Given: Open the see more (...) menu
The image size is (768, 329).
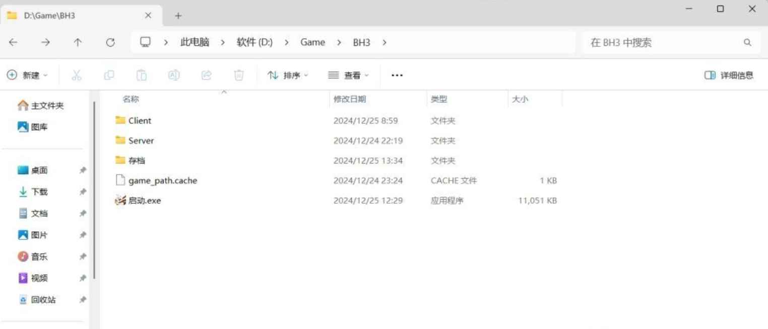Looking at the screenshot, I should [x=397, y=75].
